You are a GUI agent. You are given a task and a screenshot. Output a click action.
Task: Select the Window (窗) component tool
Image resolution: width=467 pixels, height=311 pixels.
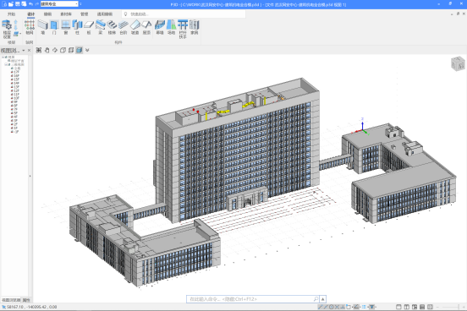point(66,27)
